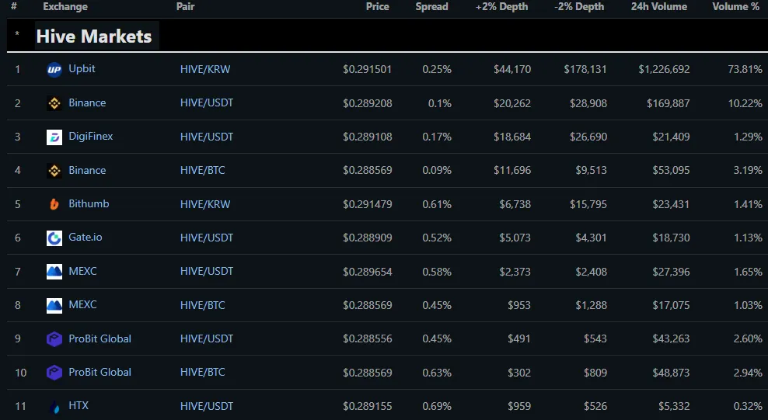Select the +2% depth value $44,170
This screenshot has width=768, height=420.
pyautogui.click(x=512, y=69)
